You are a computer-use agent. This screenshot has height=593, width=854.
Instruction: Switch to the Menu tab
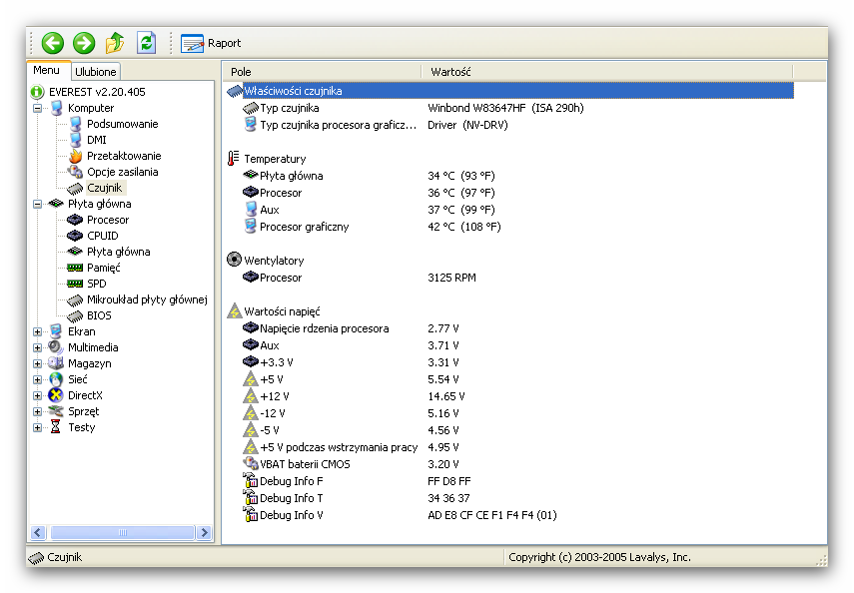pos(47,70)
